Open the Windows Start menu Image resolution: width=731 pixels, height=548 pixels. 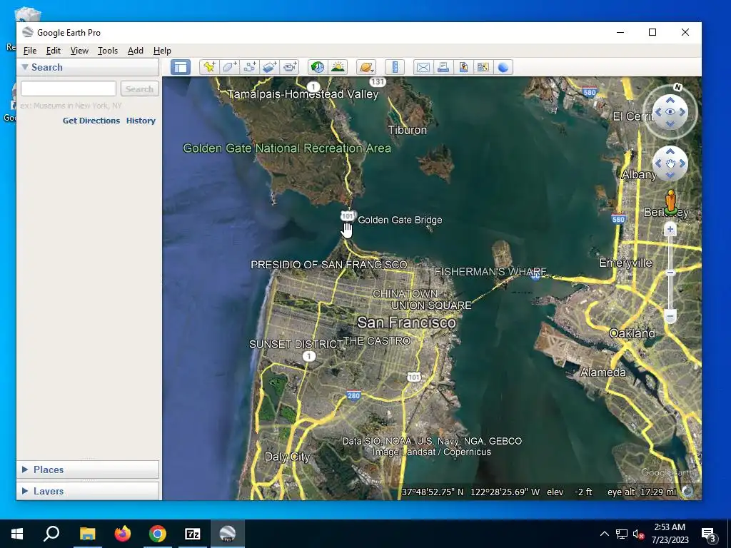coord(17,534)
